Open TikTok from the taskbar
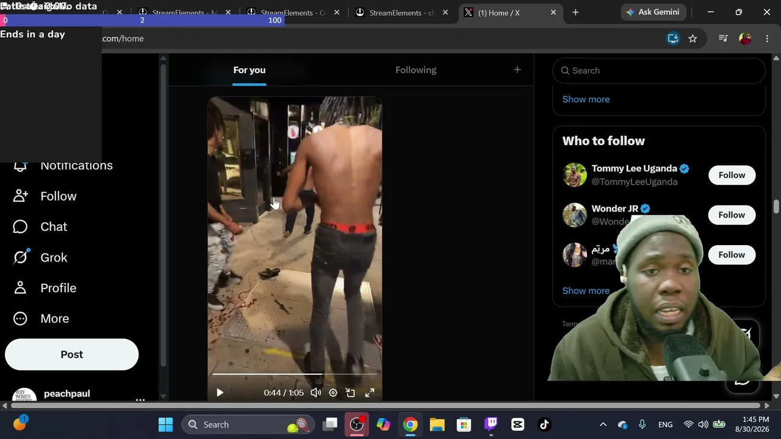The width and height of the screenshot is (781, 439). point(544,424)
